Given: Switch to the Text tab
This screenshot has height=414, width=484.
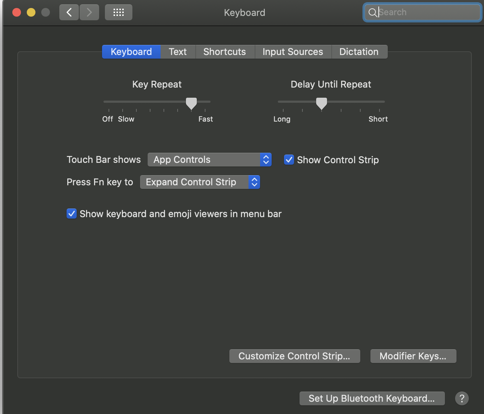Looking at the screenshot, I should (178, 52).
